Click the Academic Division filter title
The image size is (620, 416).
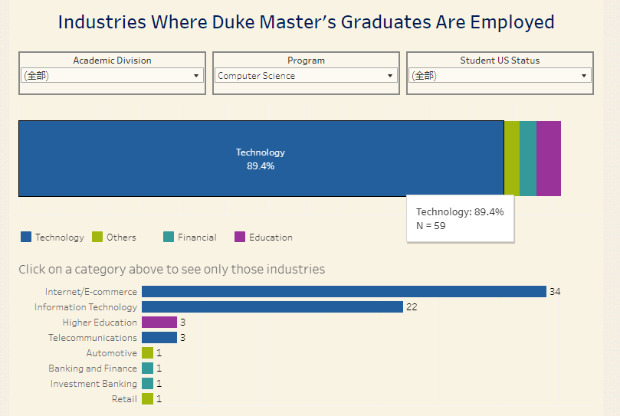point(113,61)
